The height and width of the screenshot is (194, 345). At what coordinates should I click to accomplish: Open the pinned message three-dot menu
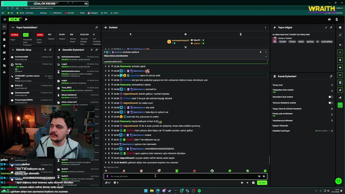click(x=266, y=52)
